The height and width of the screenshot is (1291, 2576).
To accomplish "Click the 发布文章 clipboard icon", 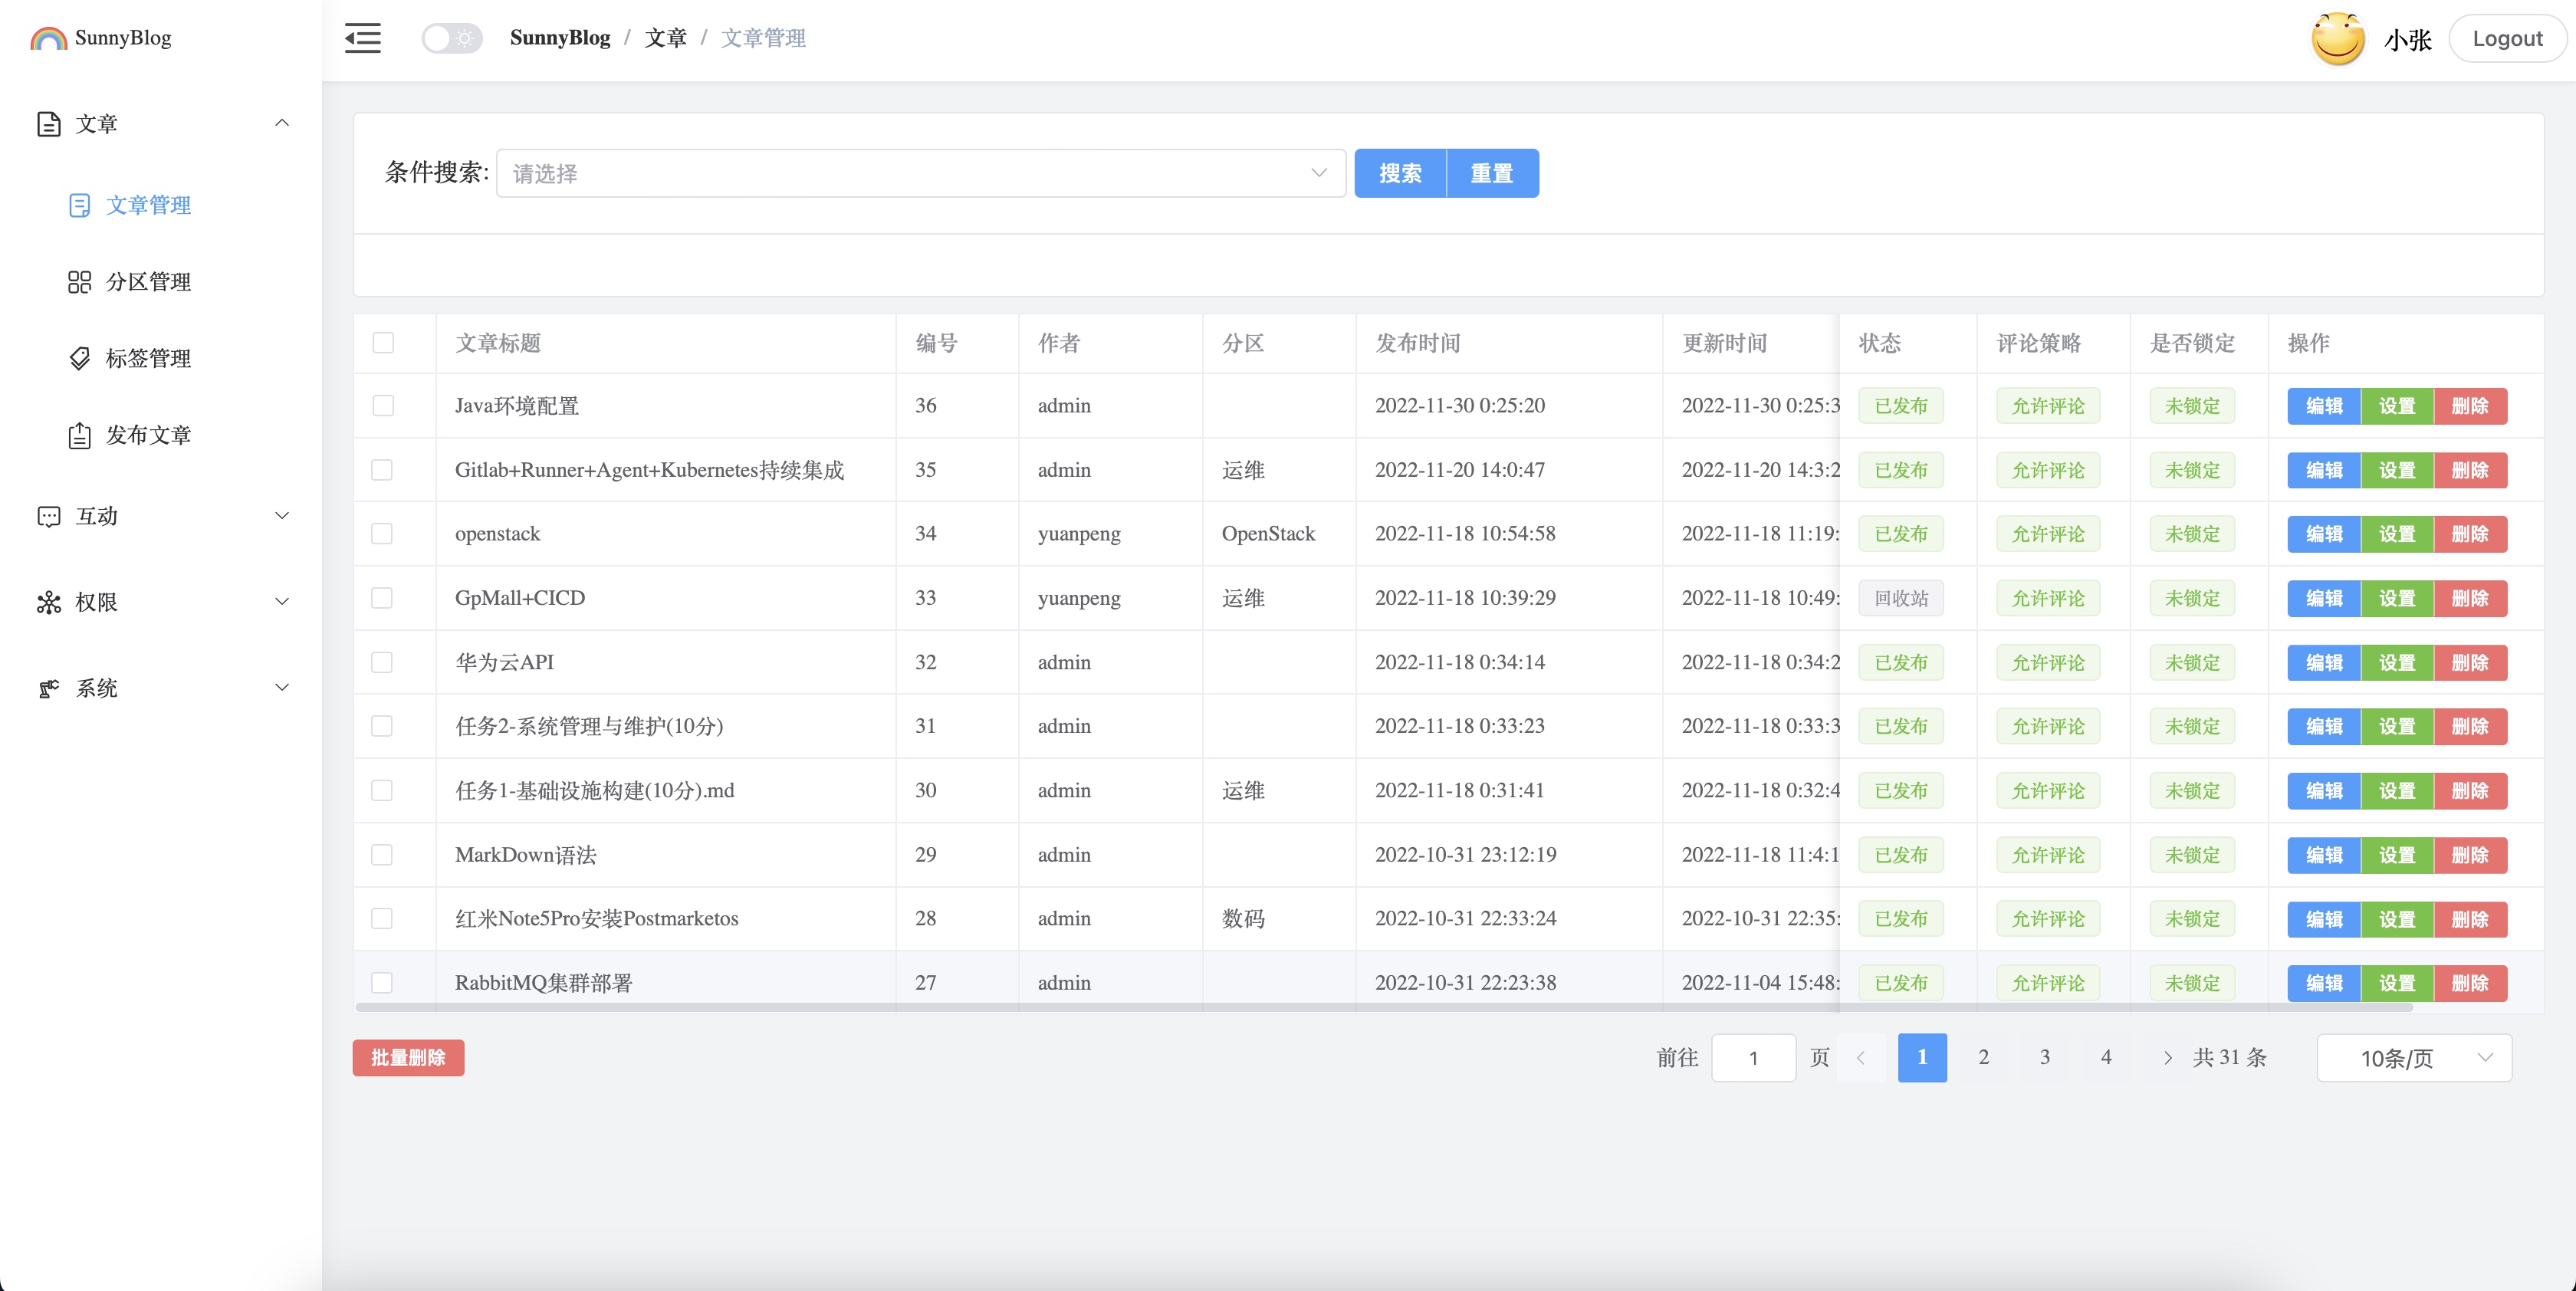I will coord(80,435).
